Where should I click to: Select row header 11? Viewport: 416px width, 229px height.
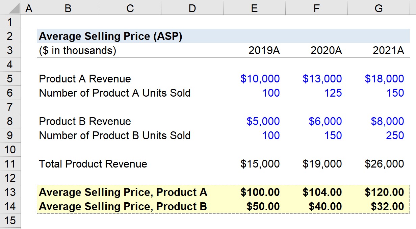pyautogui.click(x=10, y=164)
